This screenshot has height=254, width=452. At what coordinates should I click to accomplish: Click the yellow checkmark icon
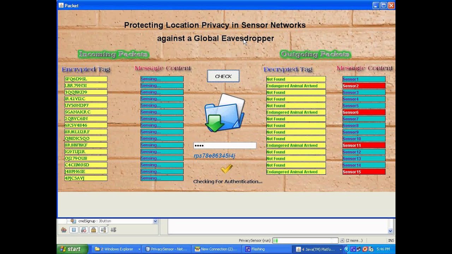(227, 169)
